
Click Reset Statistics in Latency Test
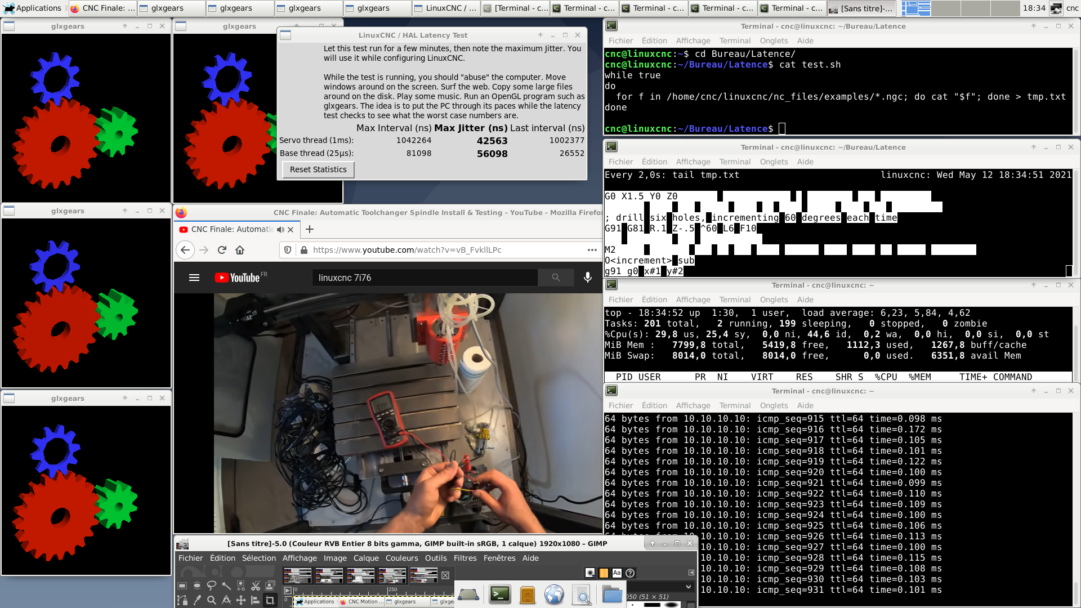click(318, 169)
